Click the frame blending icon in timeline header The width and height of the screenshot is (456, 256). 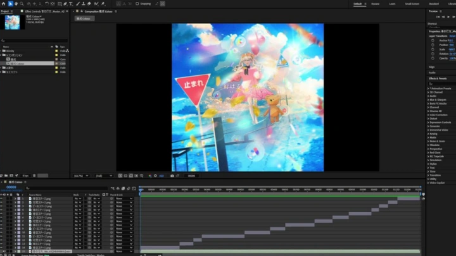[x=123, y=188]
